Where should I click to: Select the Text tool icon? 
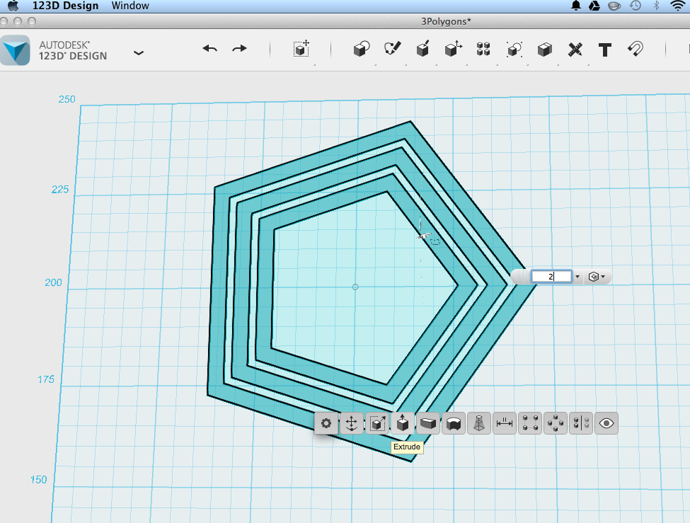[x=605, y=50]
